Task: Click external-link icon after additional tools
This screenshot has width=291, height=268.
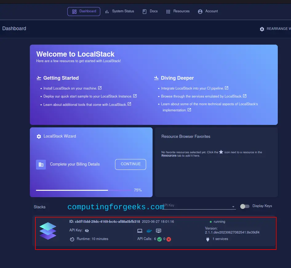Action: (130, 104)
